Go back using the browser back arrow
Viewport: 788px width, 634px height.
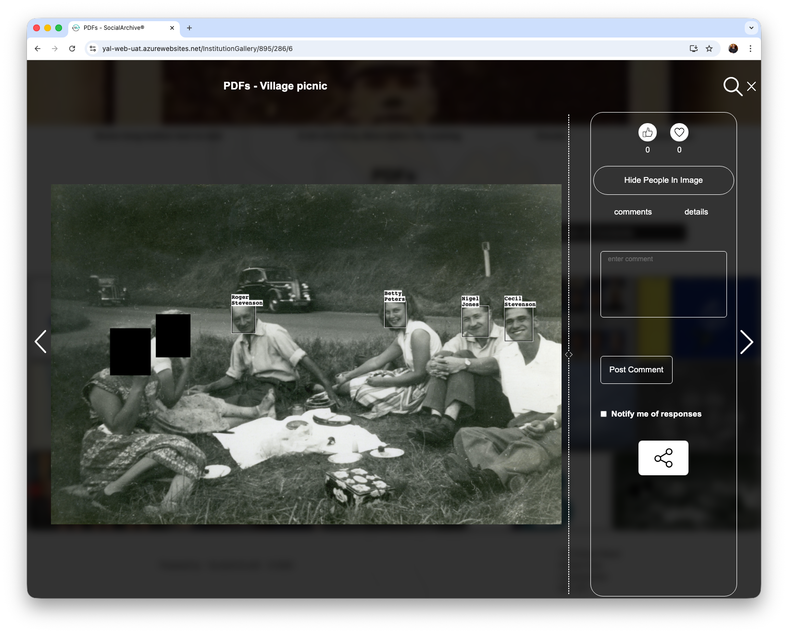pos(37,49)
